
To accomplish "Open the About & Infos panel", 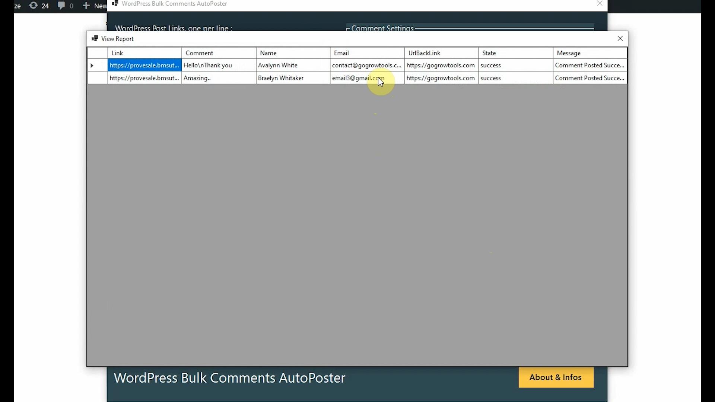I will coord(555,377).
